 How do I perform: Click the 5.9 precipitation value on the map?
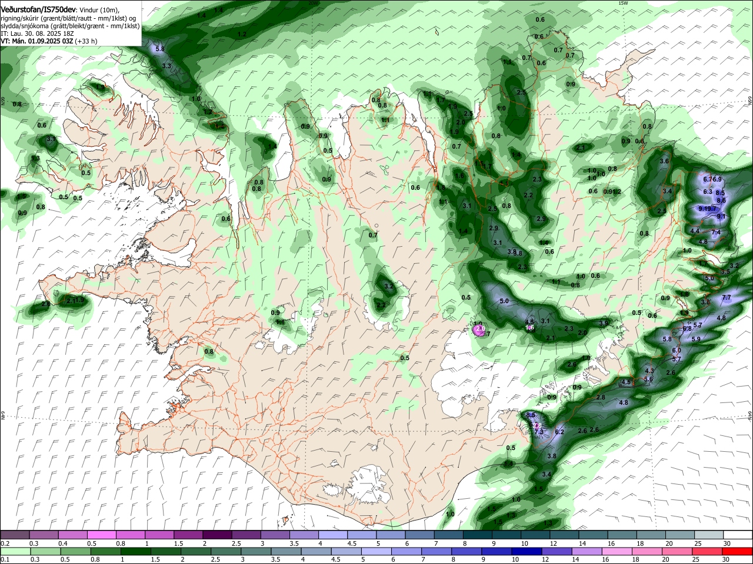point(696,339)
